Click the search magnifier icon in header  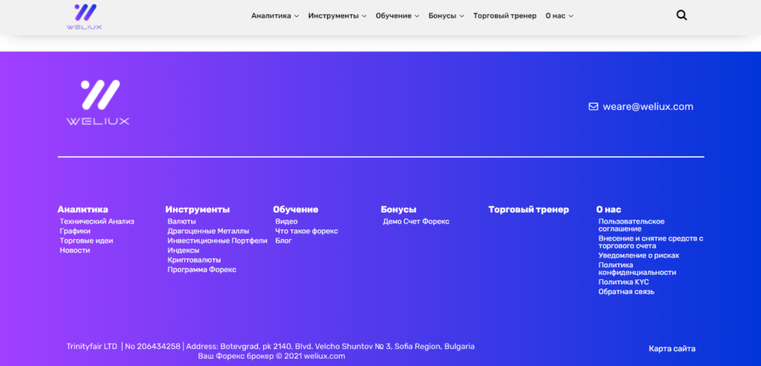point(681,16)
